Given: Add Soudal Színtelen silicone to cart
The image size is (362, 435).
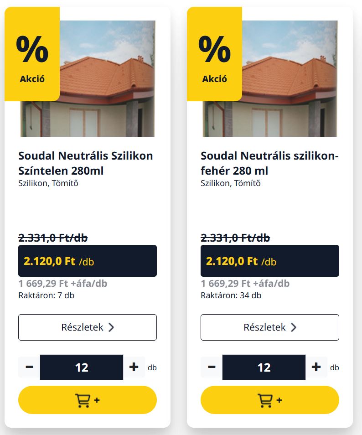Looking at the screenshot, I should [x=88, y=400].
